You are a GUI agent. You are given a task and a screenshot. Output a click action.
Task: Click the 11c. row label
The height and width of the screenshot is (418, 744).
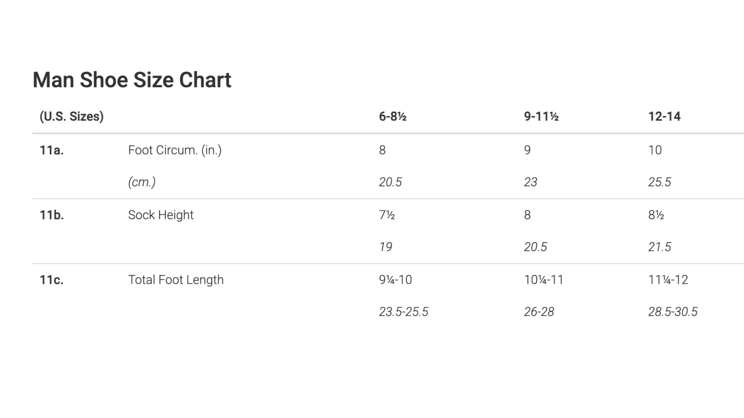point(52,280)
